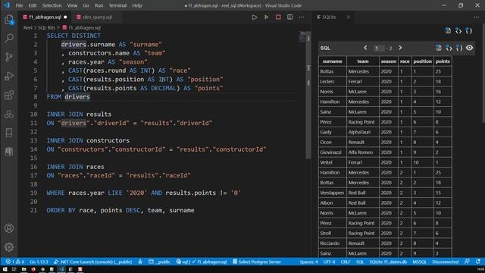The height and width of the screenshot is (273, 485).
Task: Click the surname column header
Action: (x=333, y=61)
